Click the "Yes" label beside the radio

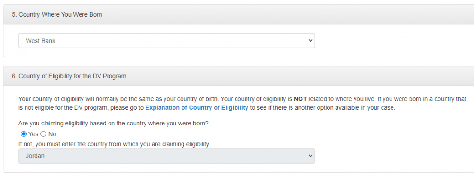(33, 134)
